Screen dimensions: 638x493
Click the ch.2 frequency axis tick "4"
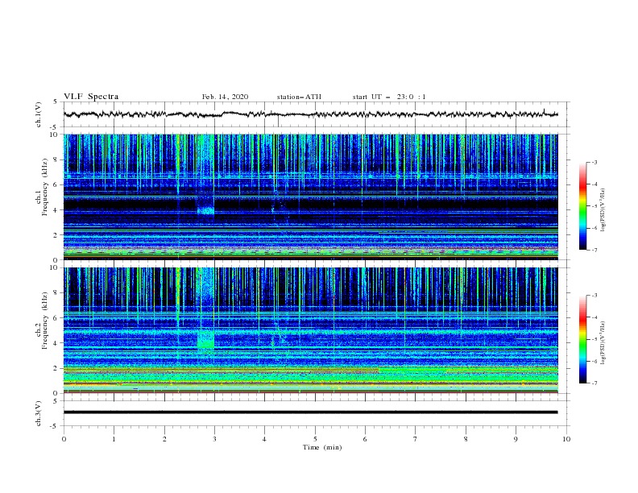56,343
